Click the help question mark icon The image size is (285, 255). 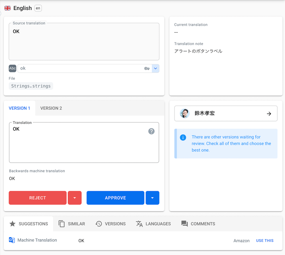pos(151,131)
